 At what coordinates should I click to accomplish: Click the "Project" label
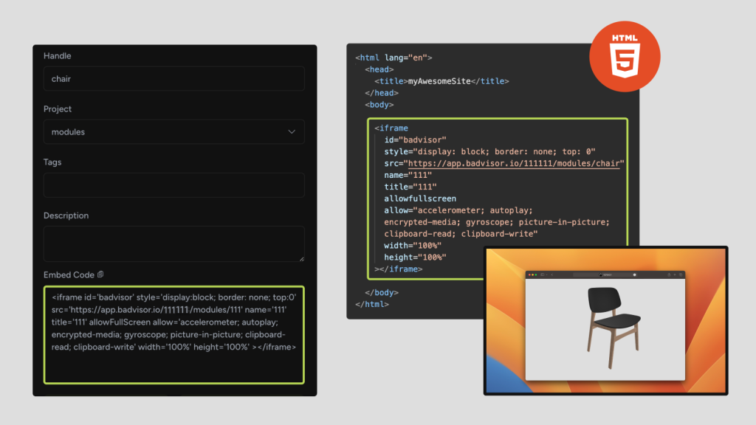click(x=58, y=109)
